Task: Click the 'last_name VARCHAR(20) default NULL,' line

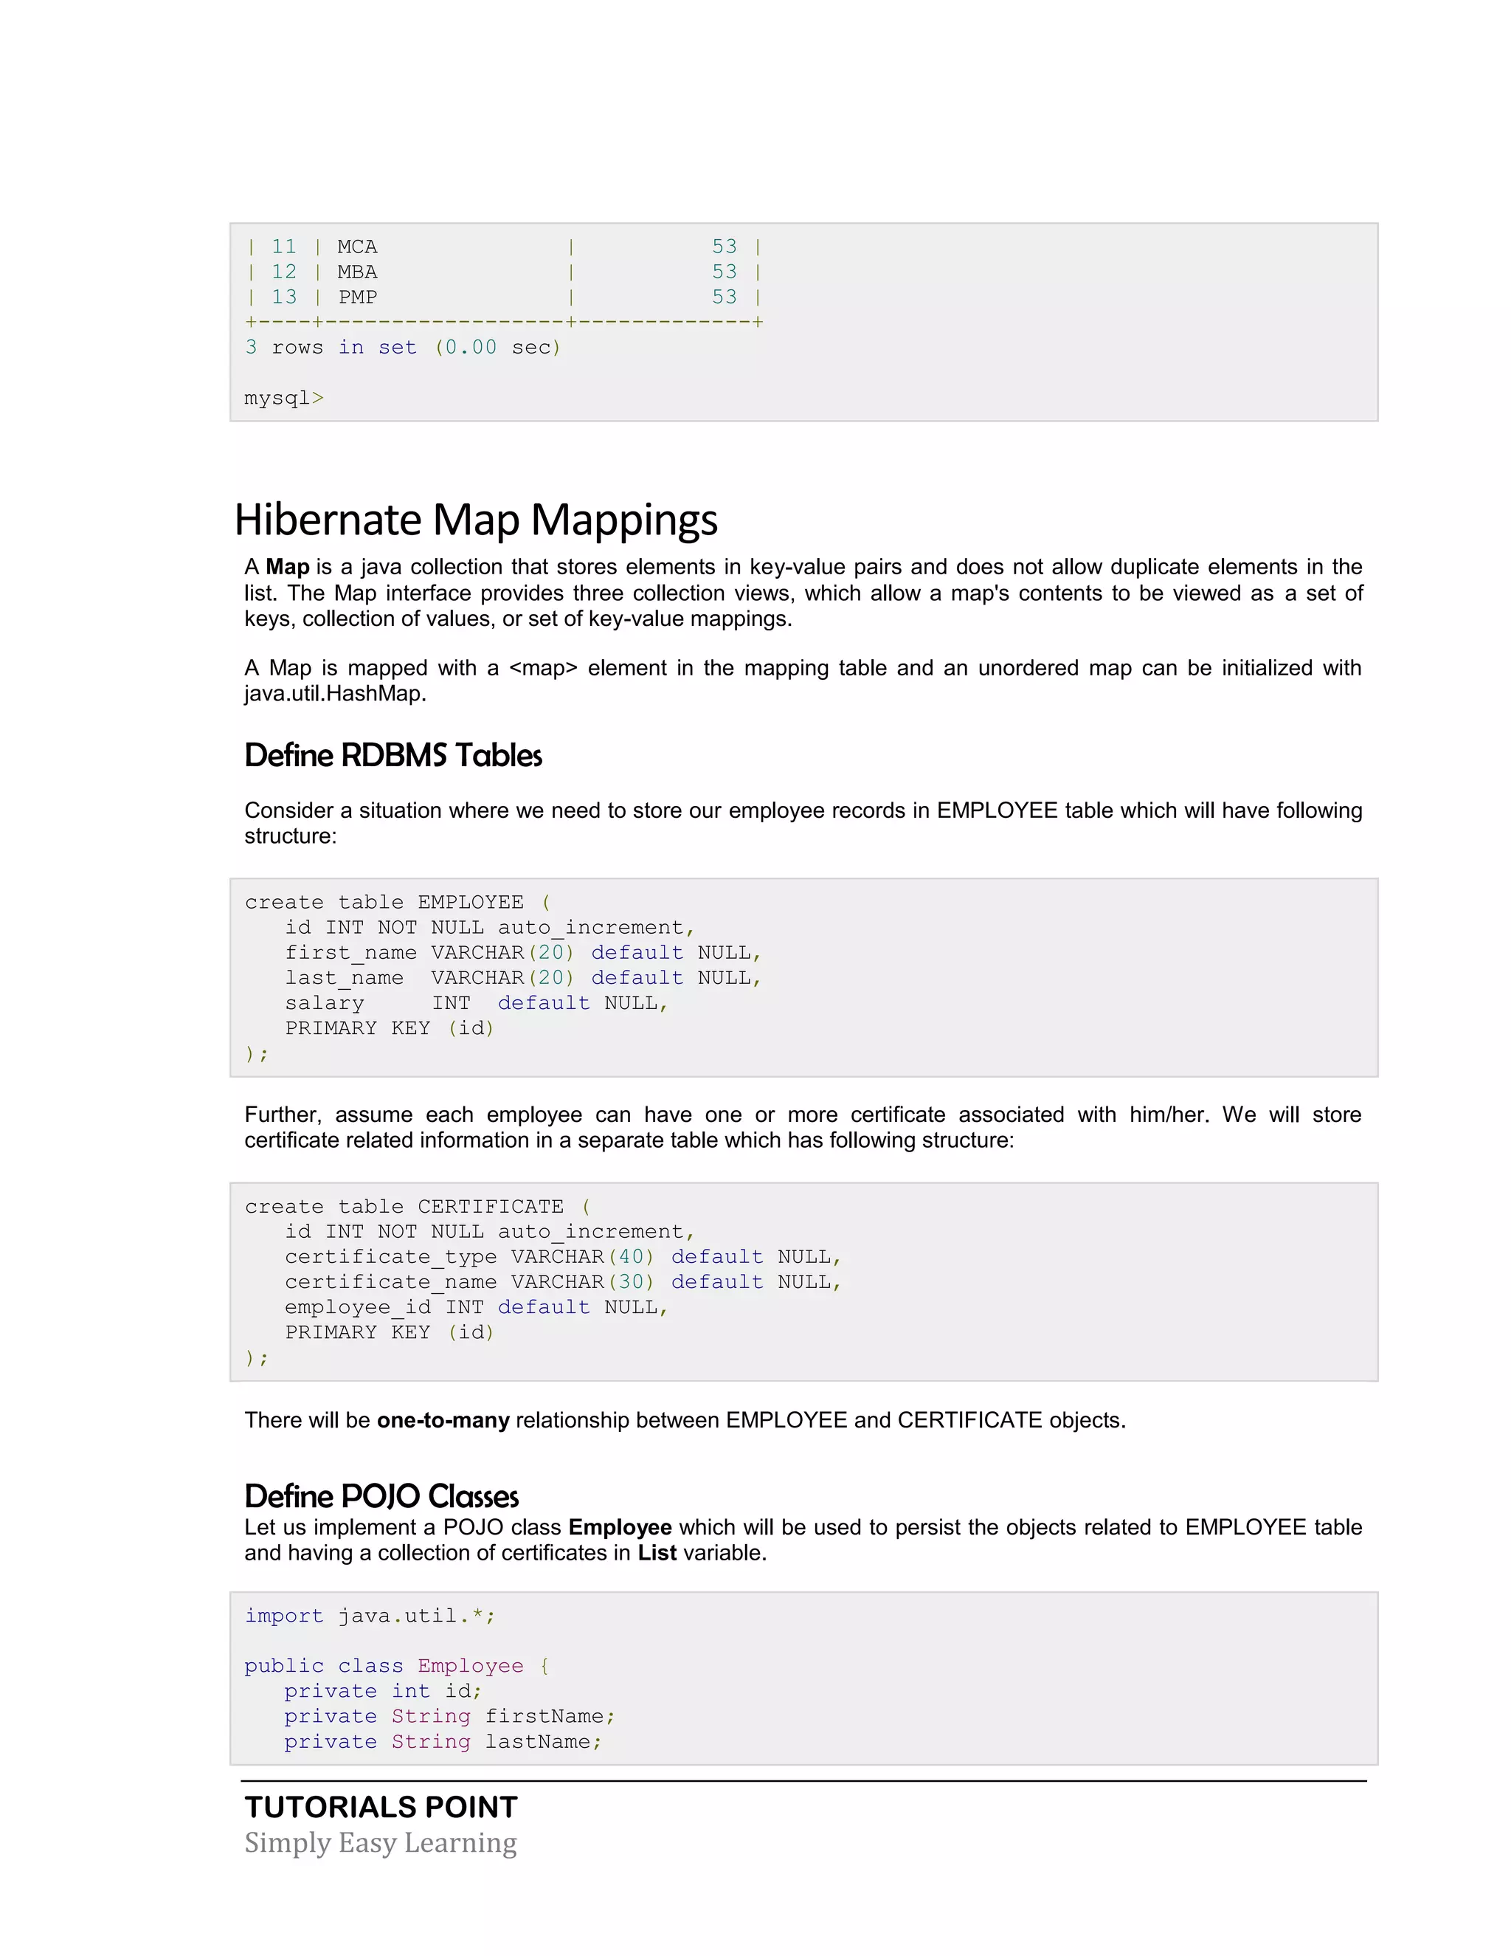Action: point(524,977)
